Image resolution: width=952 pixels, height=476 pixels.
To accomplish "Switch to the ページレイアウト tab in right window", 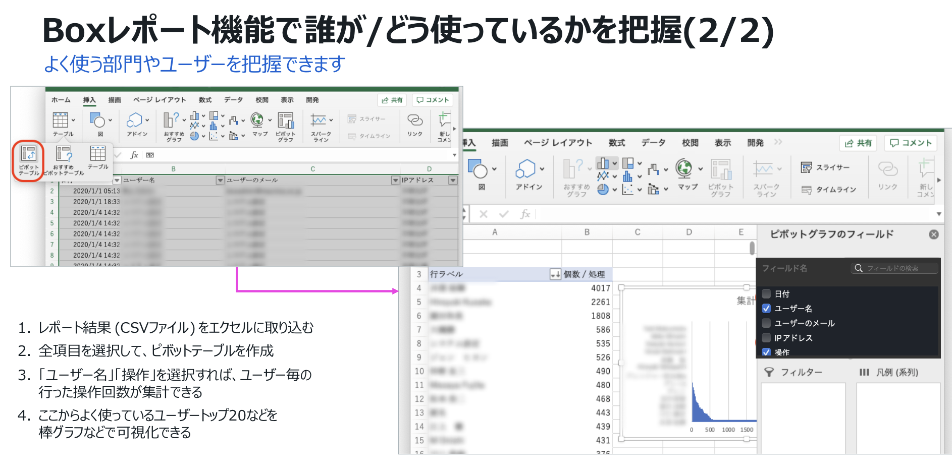I will 558,143.
